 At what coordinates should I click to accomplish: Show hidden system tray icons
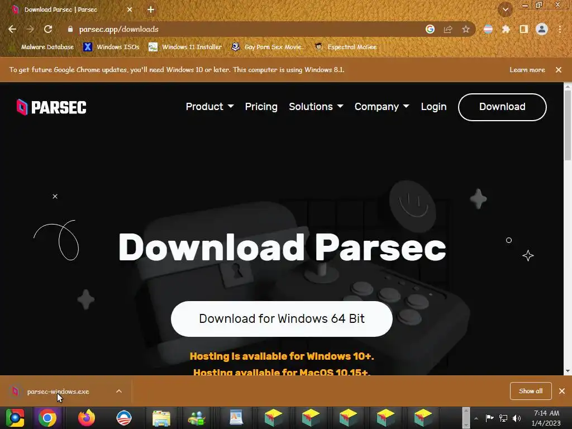[x=476, y=418]
